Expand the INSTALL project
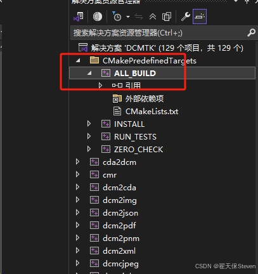The width and height of the screenshot is (258, 274). (x=89, y=124)
